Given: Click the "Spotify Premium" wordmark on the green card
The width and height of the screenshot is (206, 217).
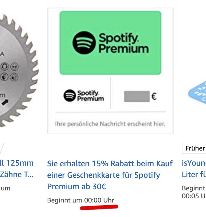Looking at the screenshot, I should coord(123,43).
